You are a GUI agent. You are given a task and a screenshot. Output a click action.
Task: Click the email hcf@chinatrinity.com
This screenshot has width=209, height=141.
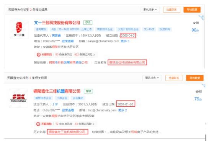click(x=102, y=110)
